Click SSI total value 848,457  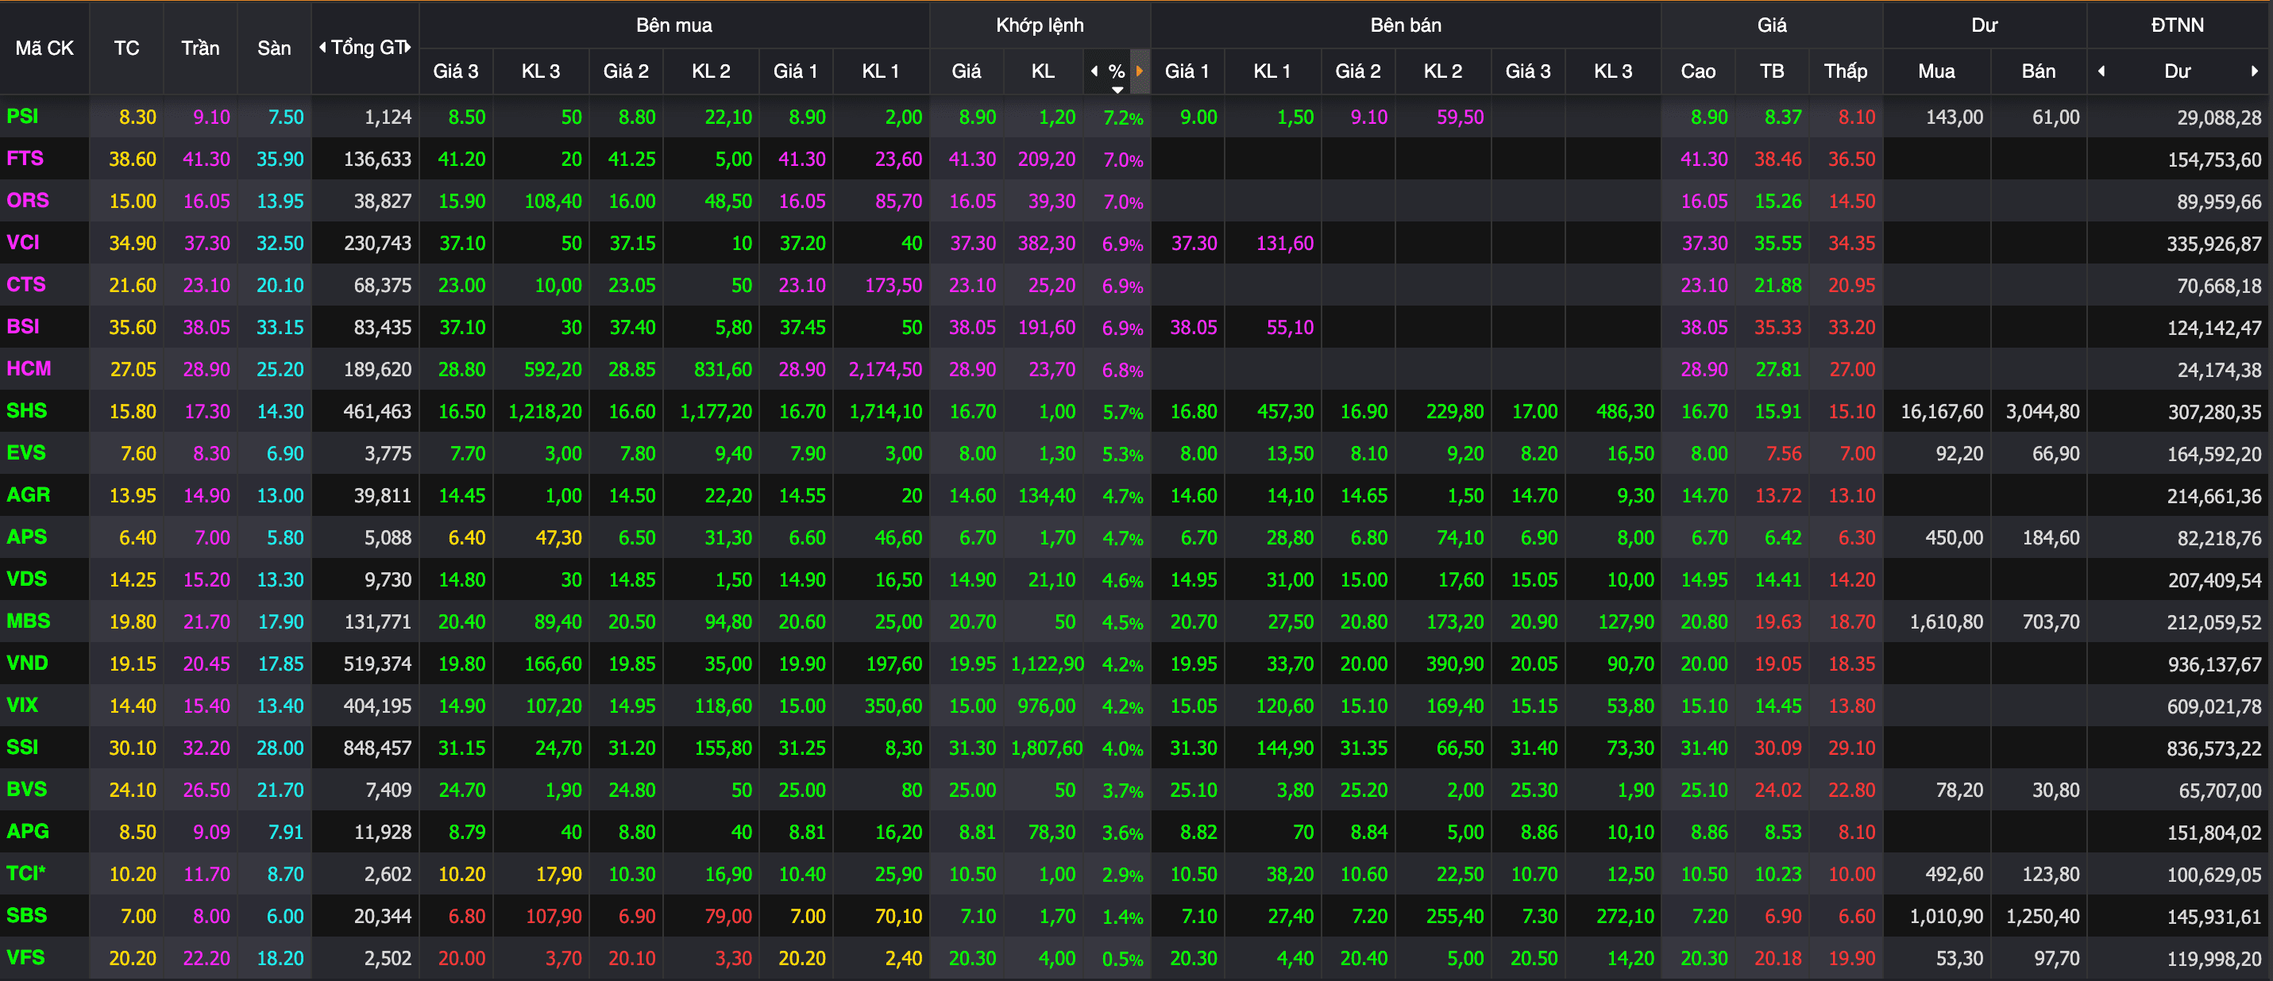point(378,748)
